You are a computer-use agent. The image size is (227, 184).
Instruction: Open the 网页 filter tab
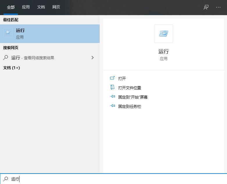coord(56,7)
